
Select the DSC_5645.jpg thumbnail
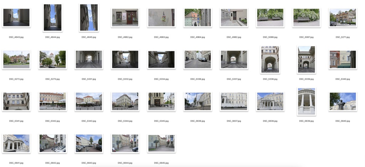click(x=161, y=143)
